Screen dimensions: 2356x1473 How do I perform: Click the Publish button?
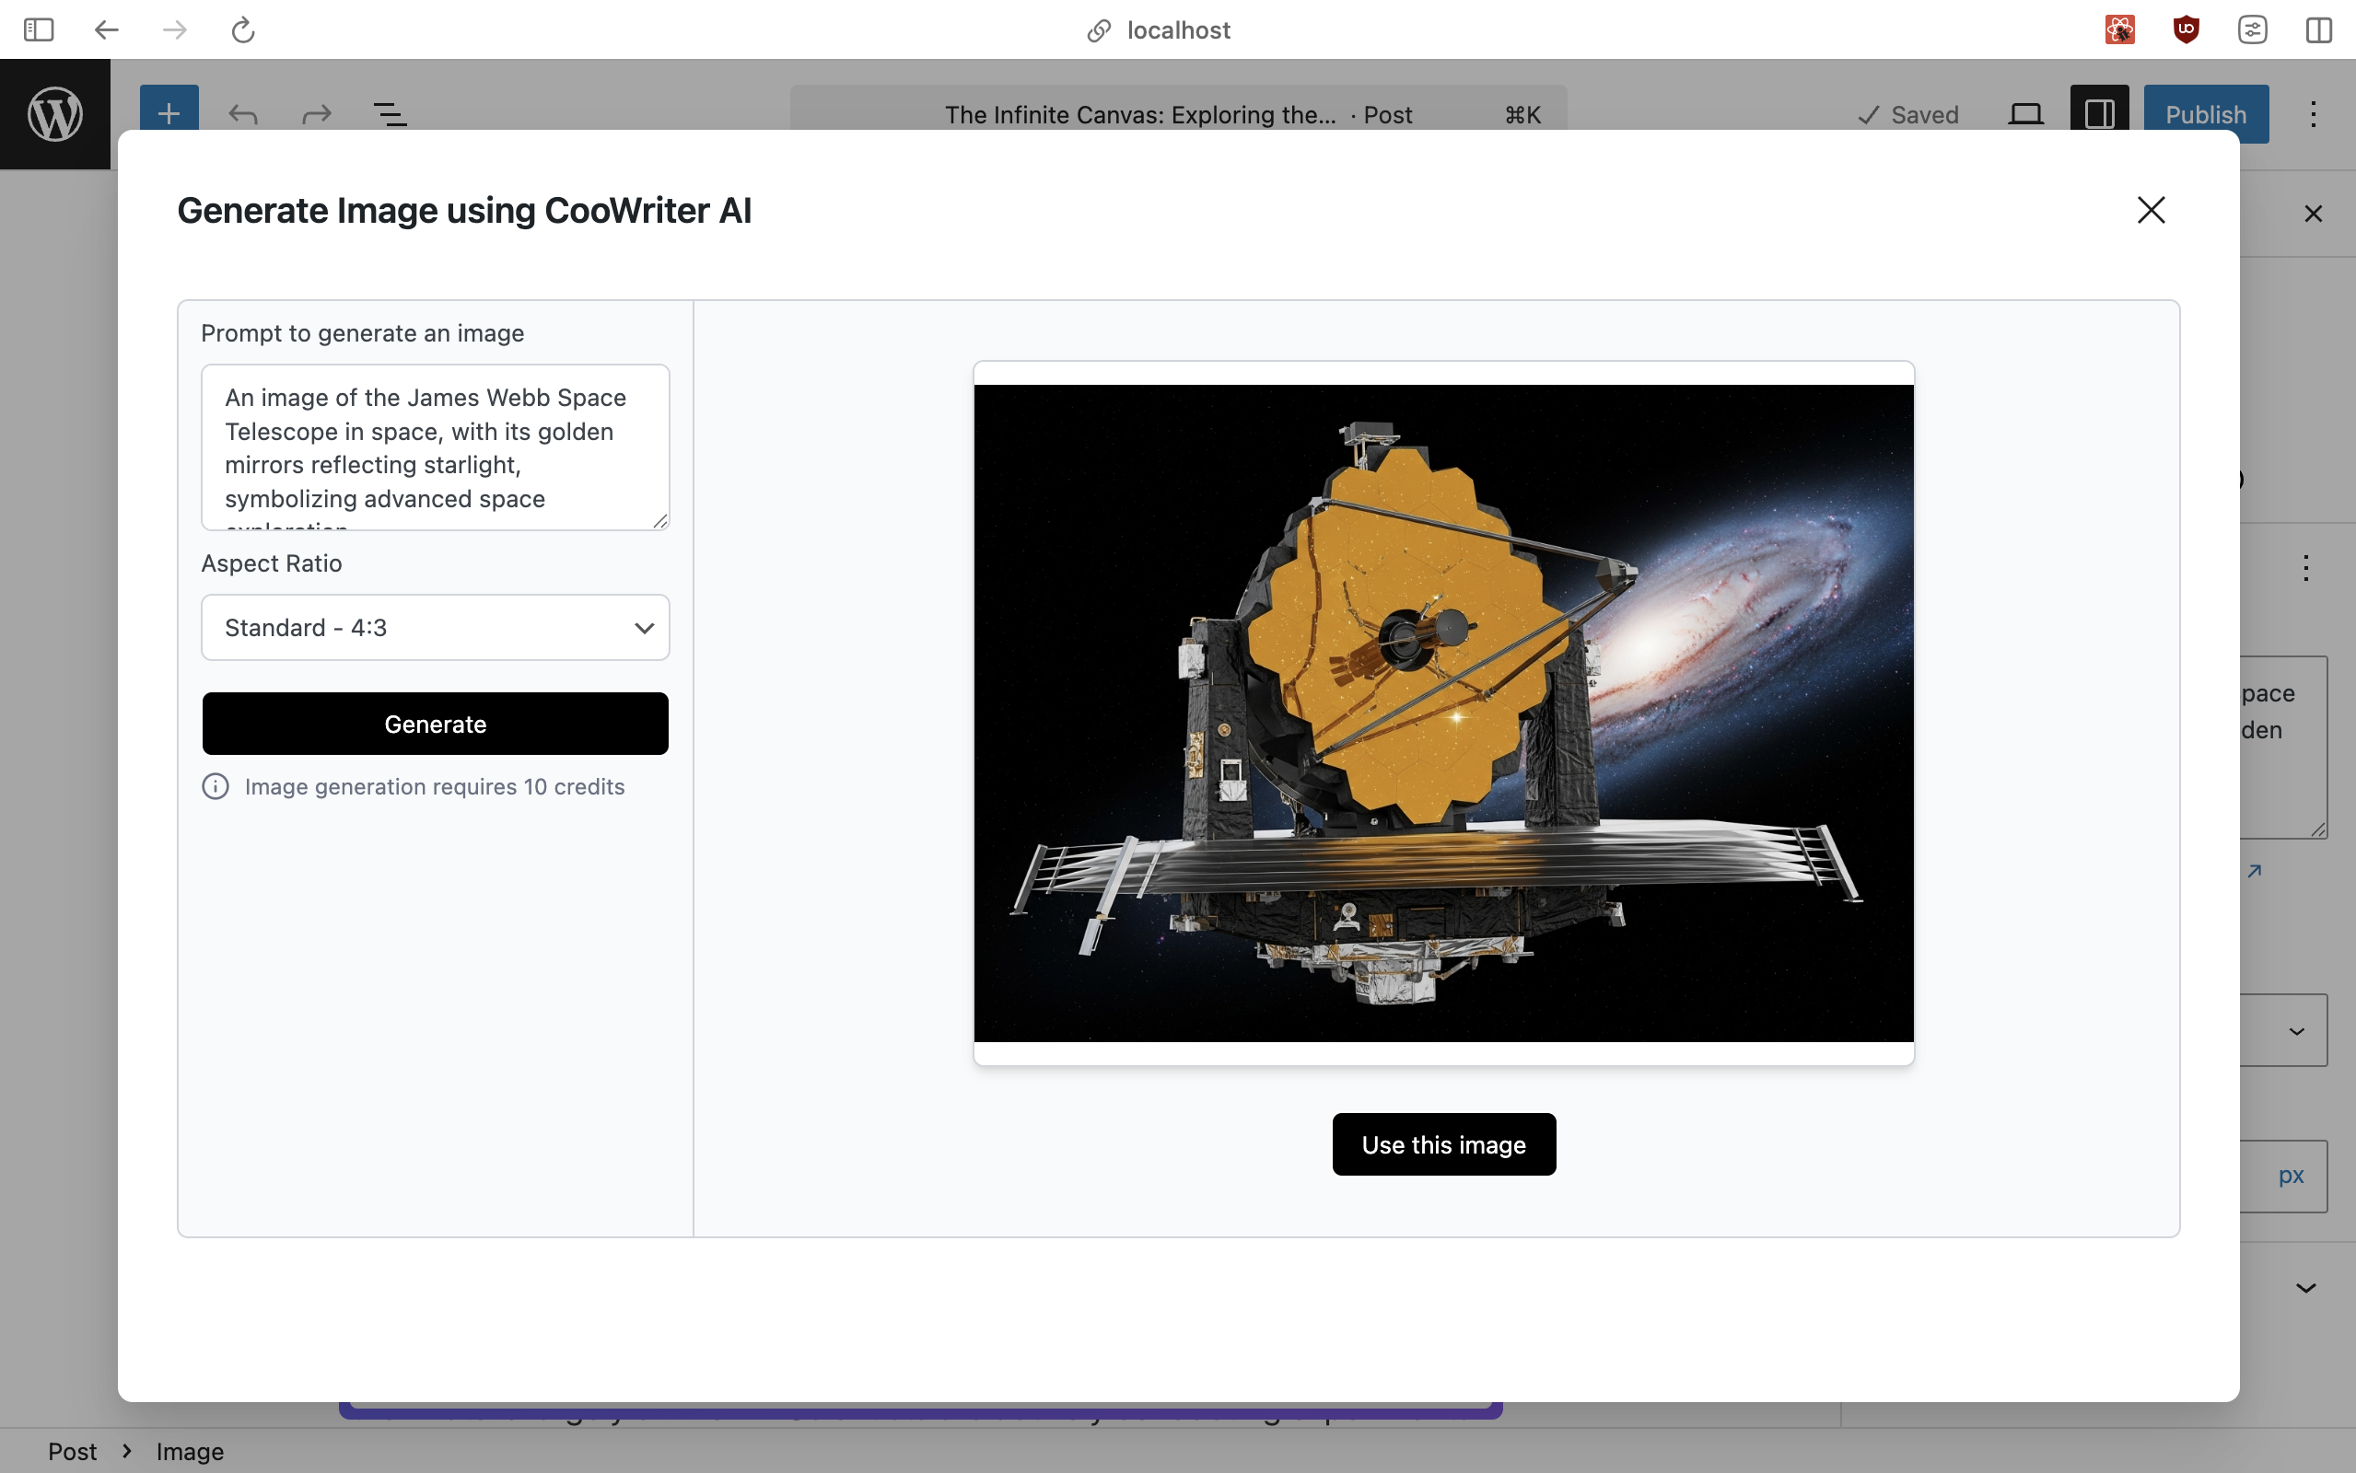pyautogui.click(x=2205, y=115)
